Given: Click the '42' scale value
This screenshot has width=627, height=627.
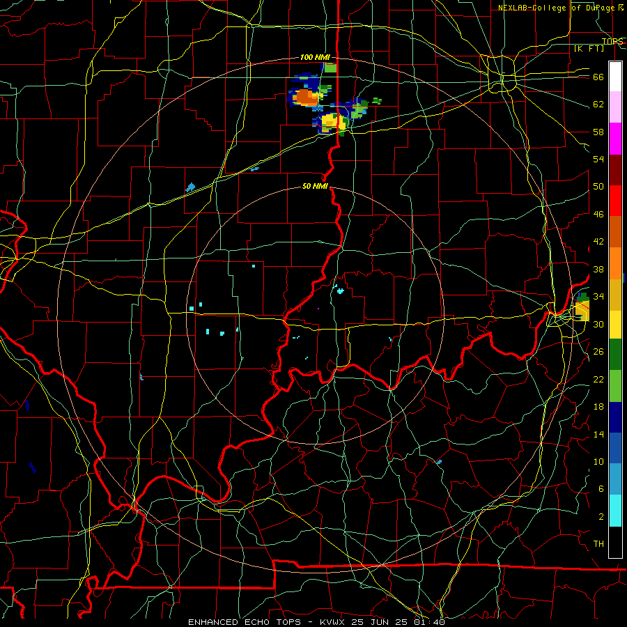Looking at the screenshot, I should point(598,242).
